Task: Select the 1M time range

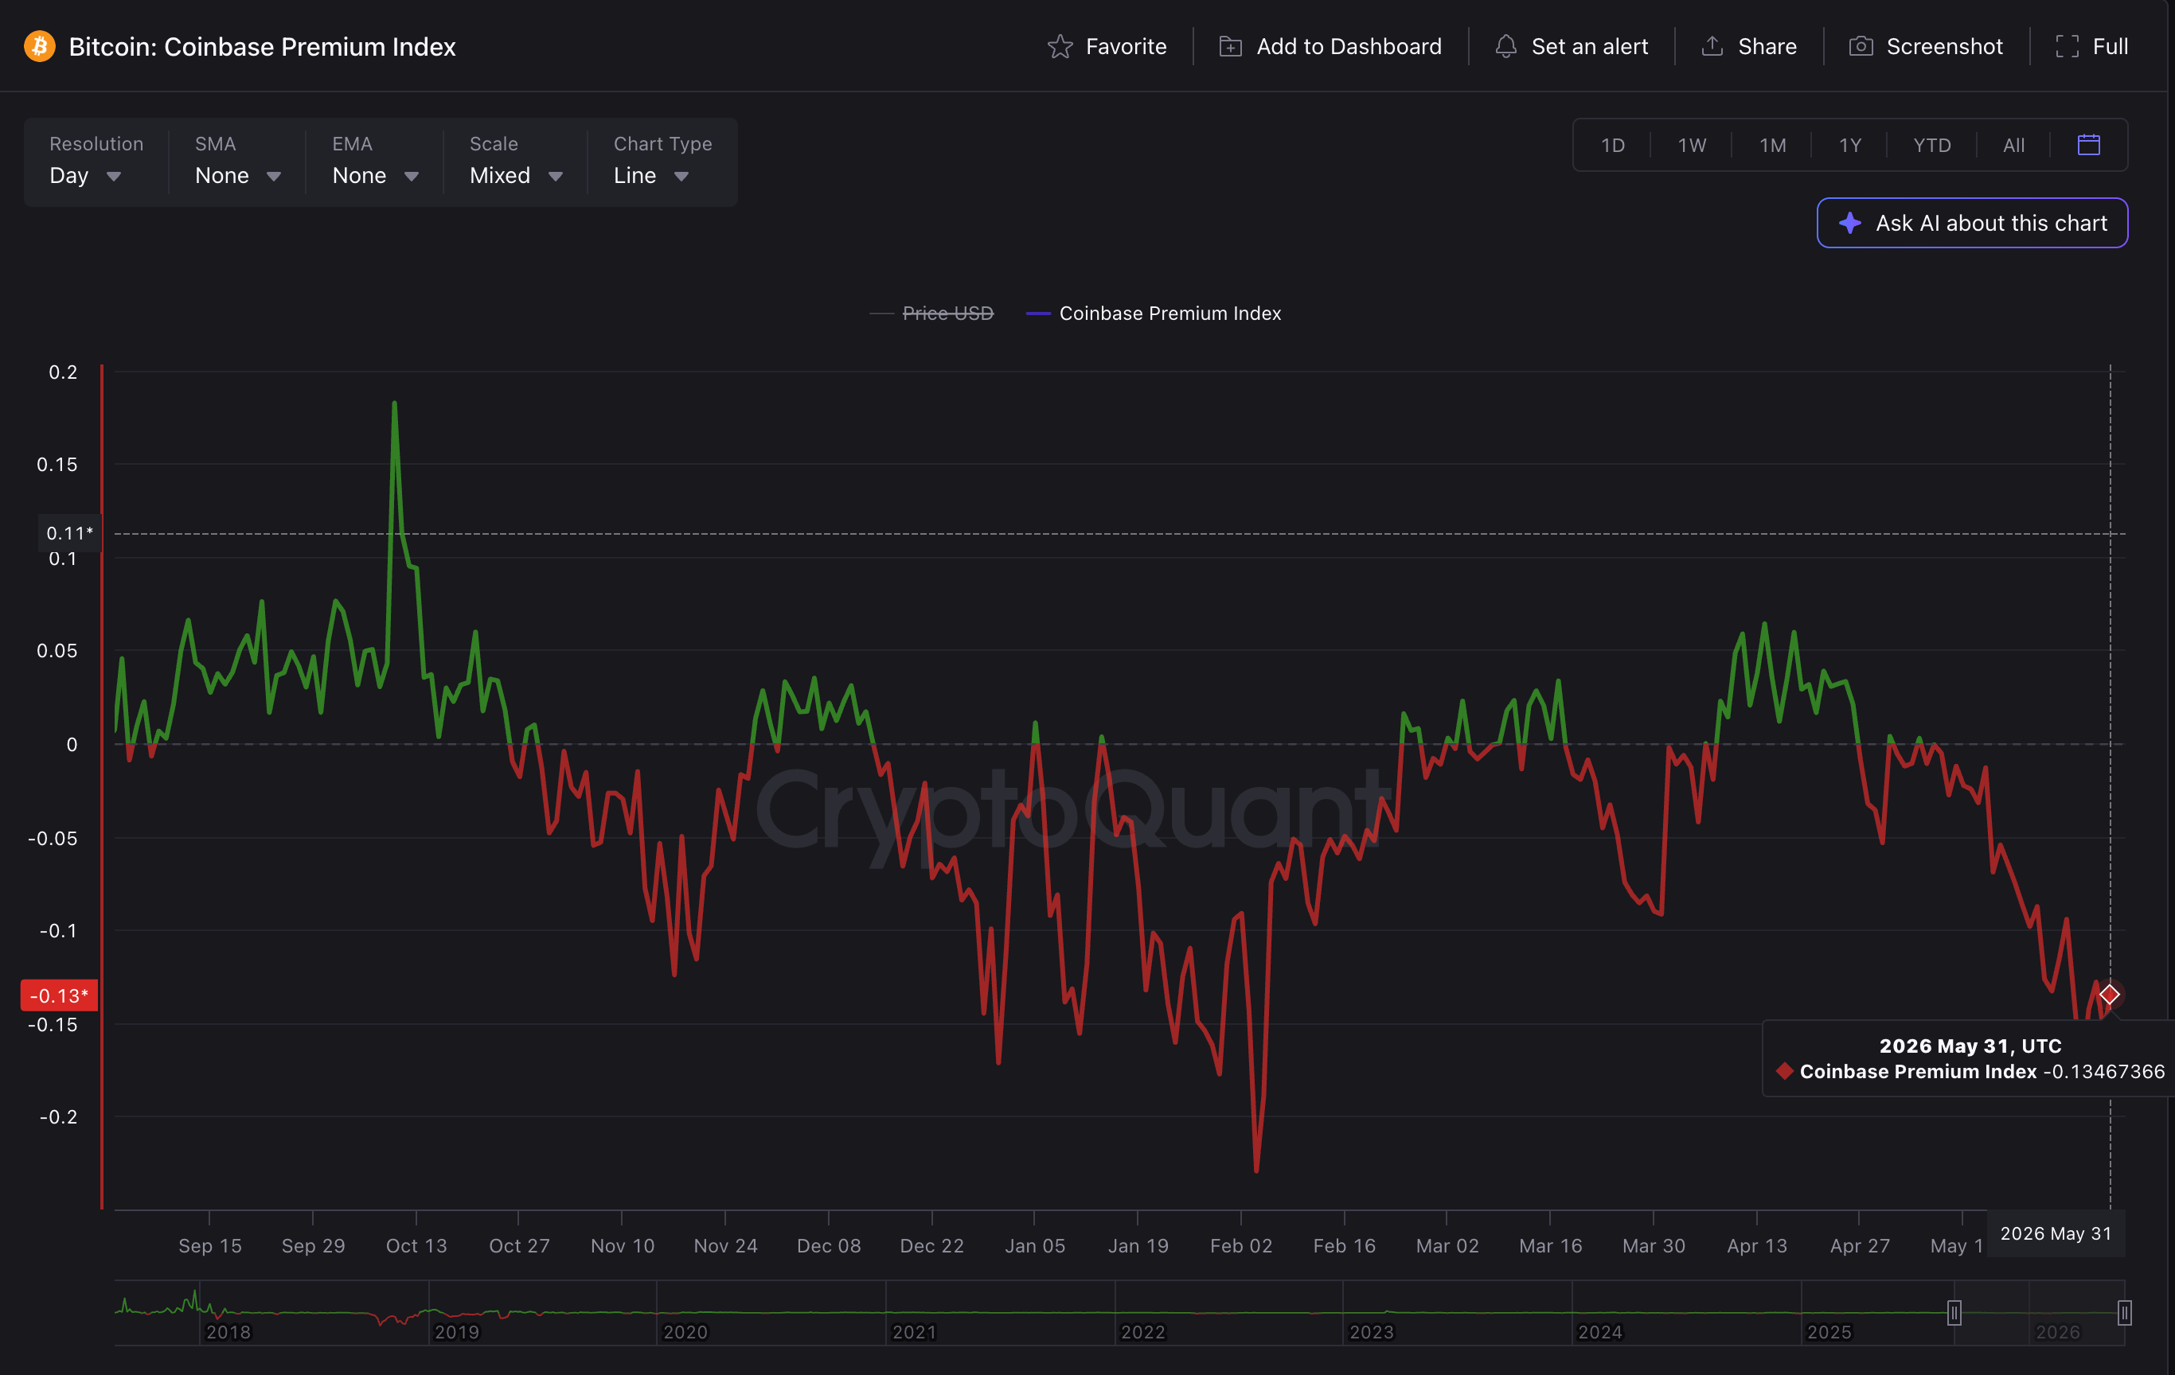Action: (x=1772, y=146)
